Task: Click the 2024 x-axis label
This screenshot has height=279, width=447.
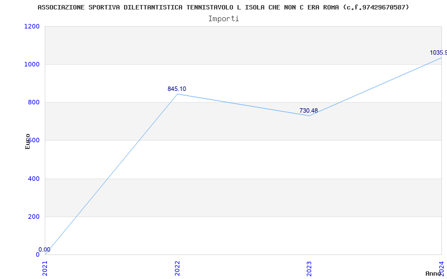Action: (x=441, y=268)
